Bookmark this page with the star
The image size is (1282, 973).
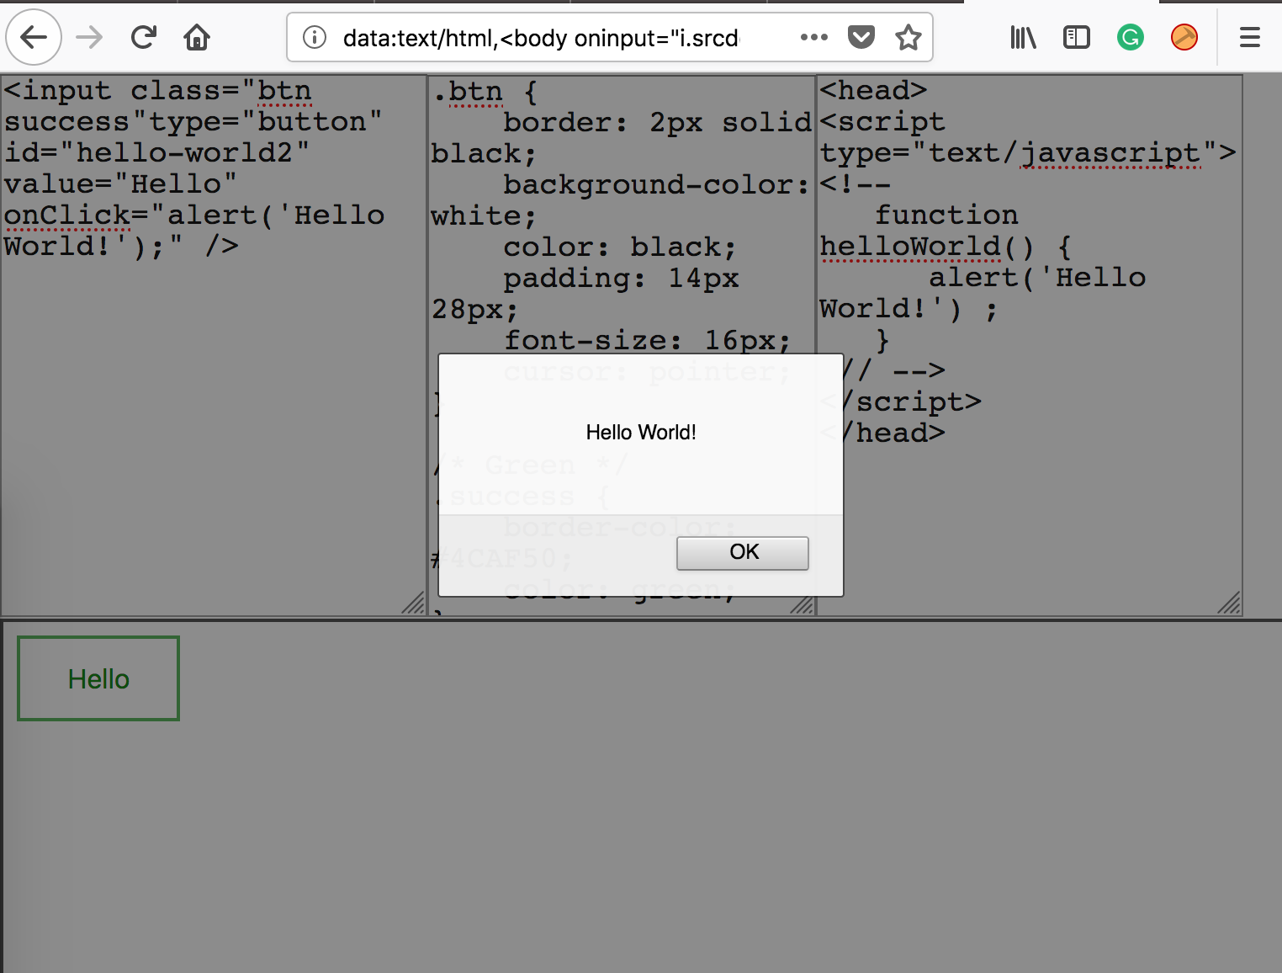pos(908,37)
